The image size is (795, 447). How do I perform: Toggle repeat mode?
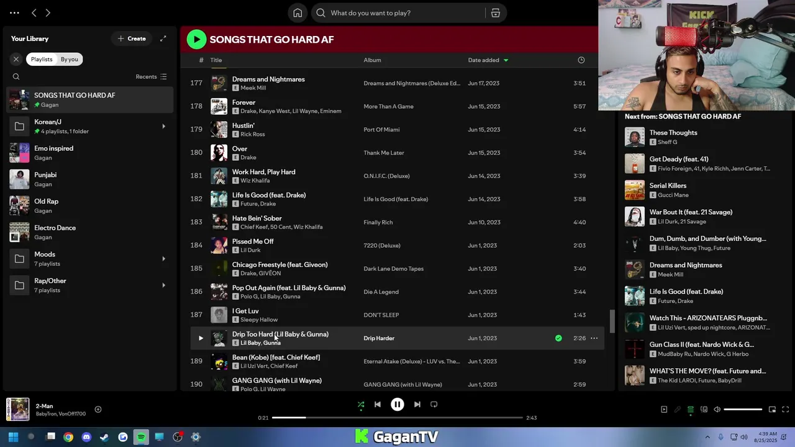(434, 404)
